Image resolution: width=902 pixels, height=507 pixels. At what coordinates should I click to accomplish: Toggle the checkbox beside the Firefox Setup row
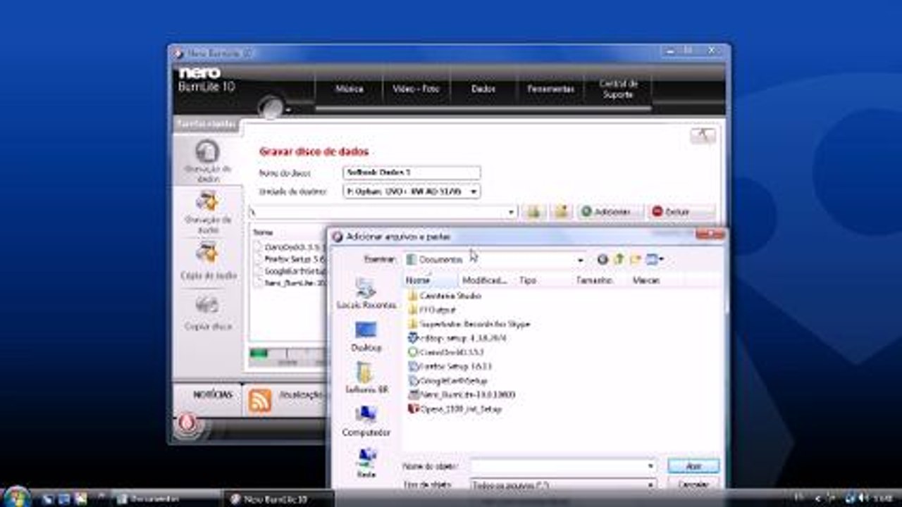[x=258, y=259]
